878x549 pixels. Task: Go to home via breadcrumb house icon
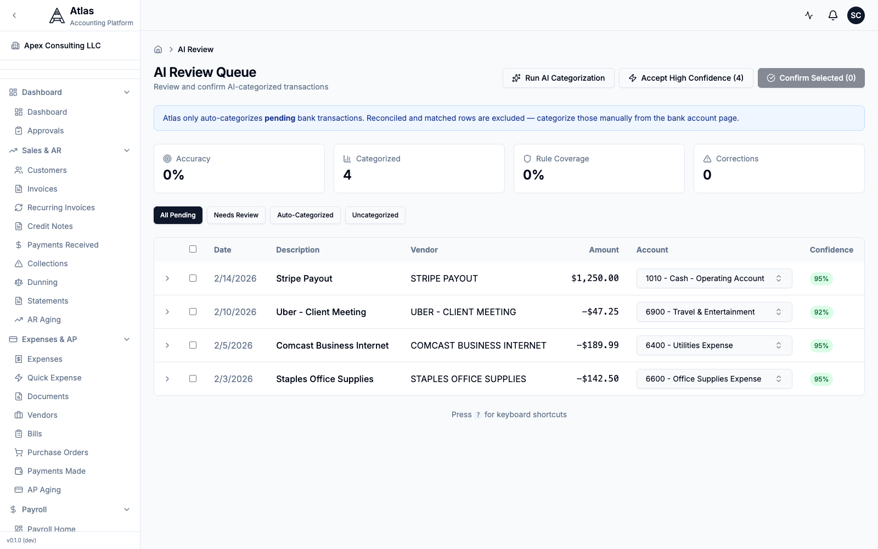click(158, 49)
